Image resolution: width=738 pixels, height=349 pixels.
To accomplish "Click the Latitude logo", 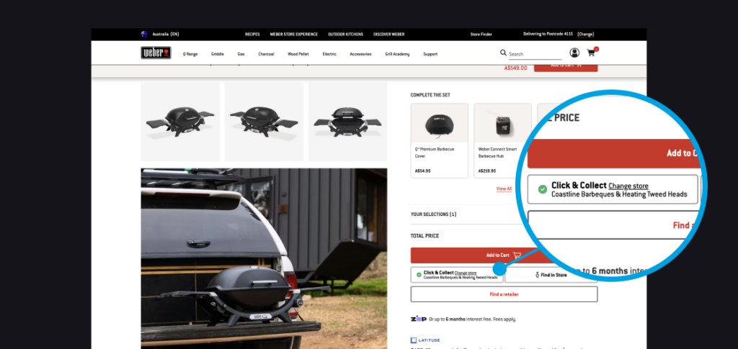I will [x=425, y=340].
